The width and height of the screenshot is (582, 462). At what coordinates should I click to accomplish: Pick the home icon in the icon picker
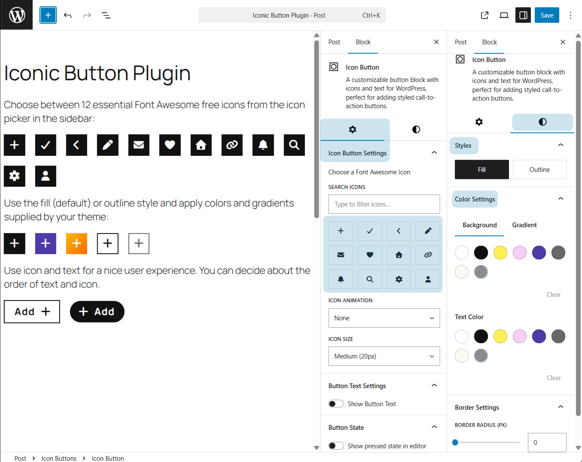[399, 255]
